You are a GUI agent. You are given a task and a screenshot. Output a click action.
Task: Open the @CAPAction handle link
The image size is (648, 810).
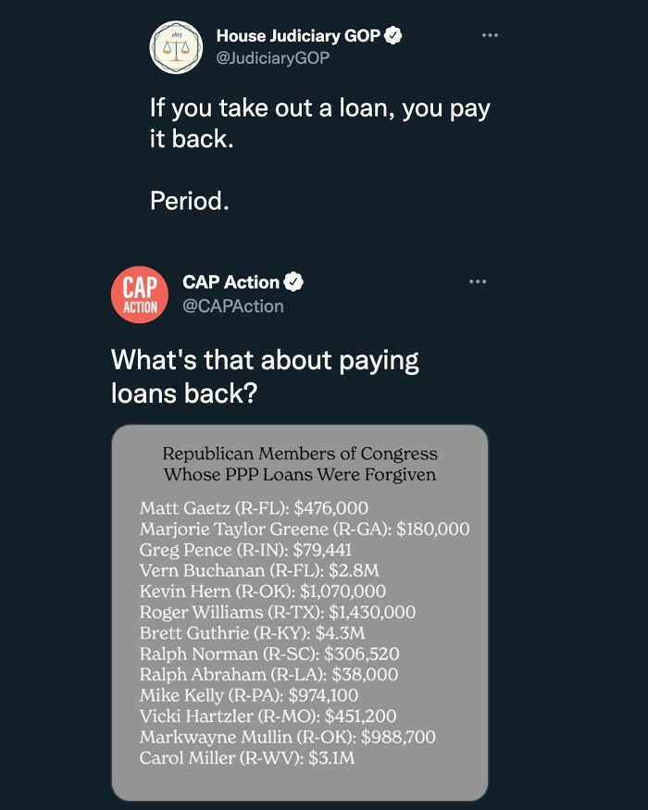coord(233,305)
